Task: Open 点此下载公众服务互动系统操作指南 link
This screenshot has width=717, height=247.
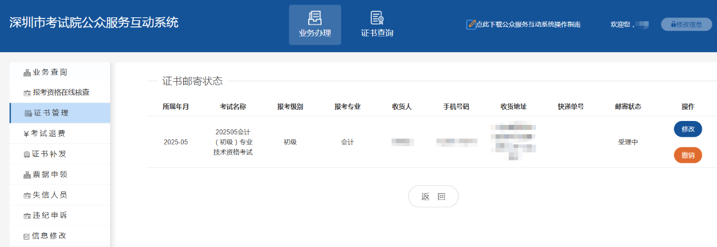Action: click(528, 25)
